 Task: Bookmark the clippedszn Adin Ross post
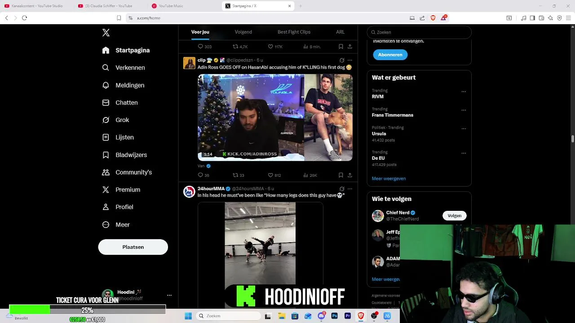click(341, 175)
